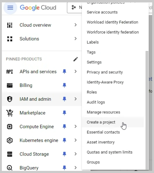This screenshot has height=173, width=154.
Task: Expand the BigQuery submenu chevron
Action: tap(76, 168)
